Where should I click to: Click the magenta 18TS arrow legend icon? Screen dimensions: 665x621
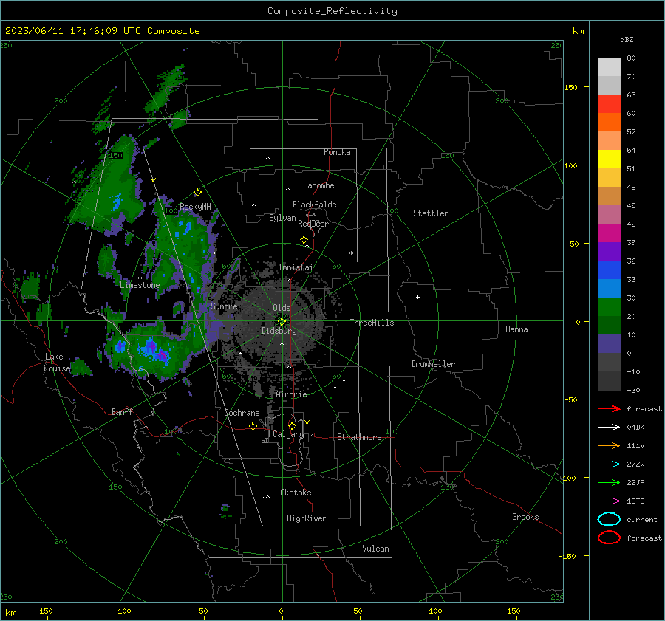(x=609, y=501)
